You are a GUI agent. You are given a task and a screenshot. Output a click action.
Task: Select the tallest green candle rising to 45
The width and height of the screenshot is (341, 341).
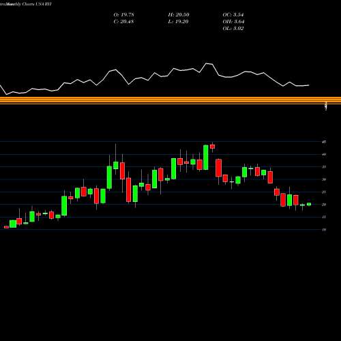(x=205, y=158)
